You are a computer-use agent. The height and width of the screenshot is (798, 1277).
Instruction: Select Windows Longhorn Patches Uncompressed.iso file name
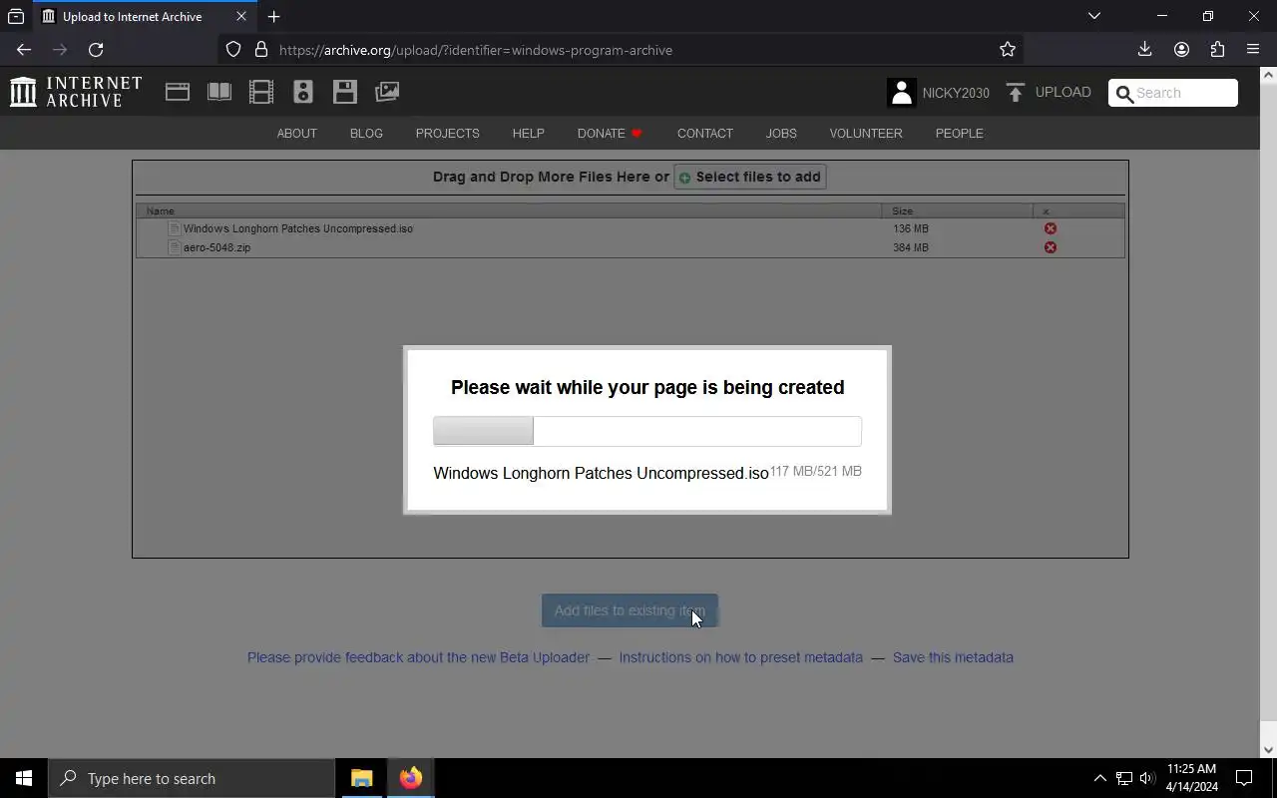coord(298,228)
